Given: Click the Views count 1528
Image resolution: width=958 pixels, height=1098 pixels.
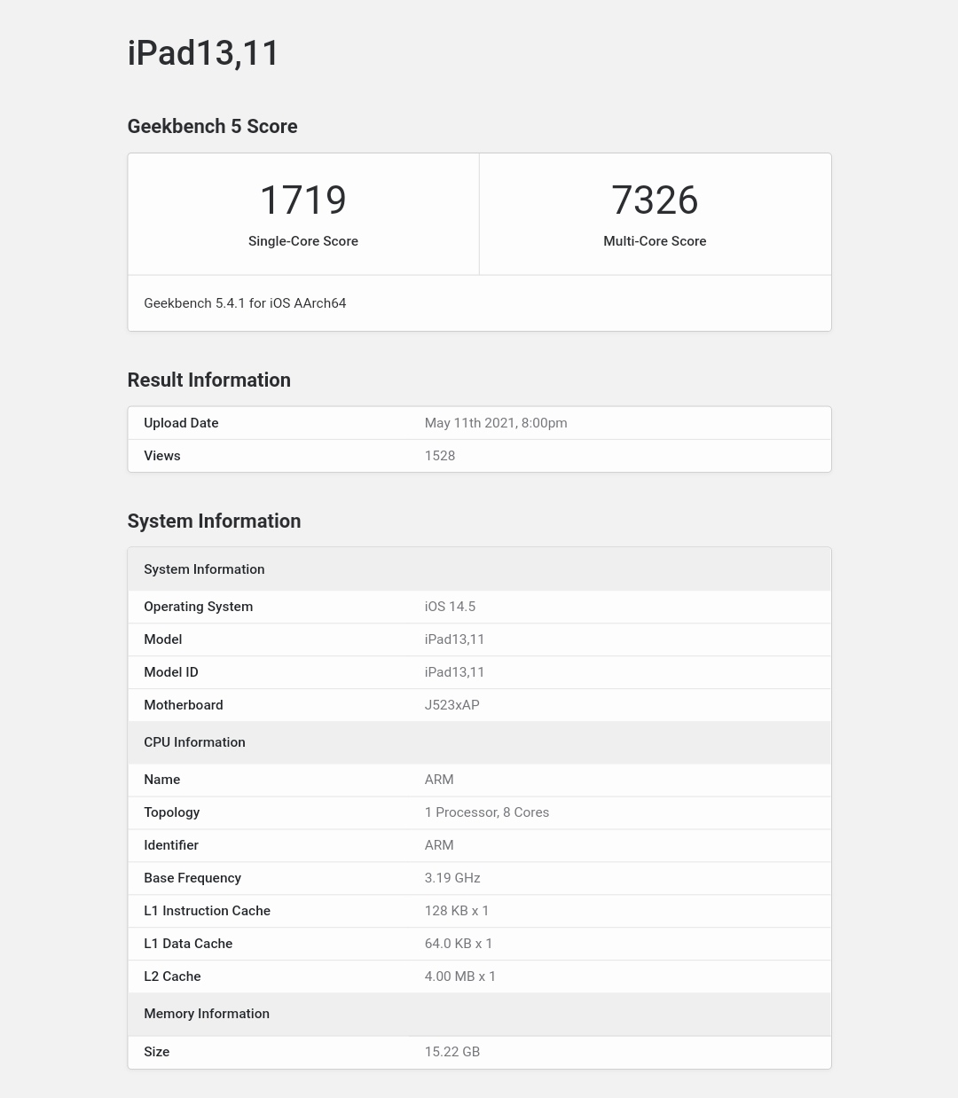Looking at the screenshot, I should pyautogui.click(x=440, y=456).
